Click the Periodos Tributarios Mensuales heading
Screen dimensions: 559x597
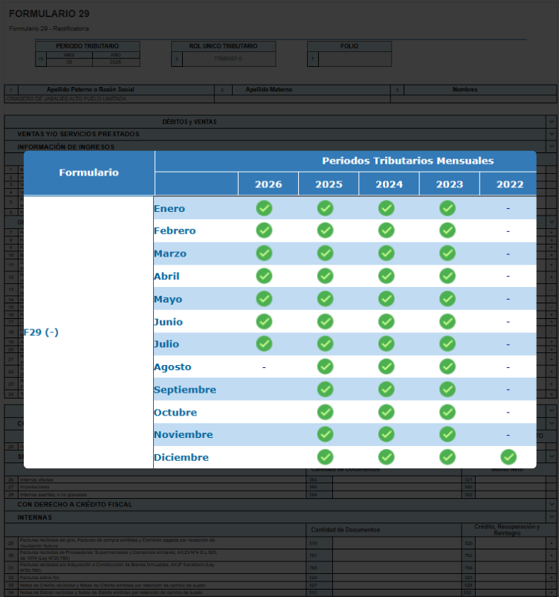point(408,161)
